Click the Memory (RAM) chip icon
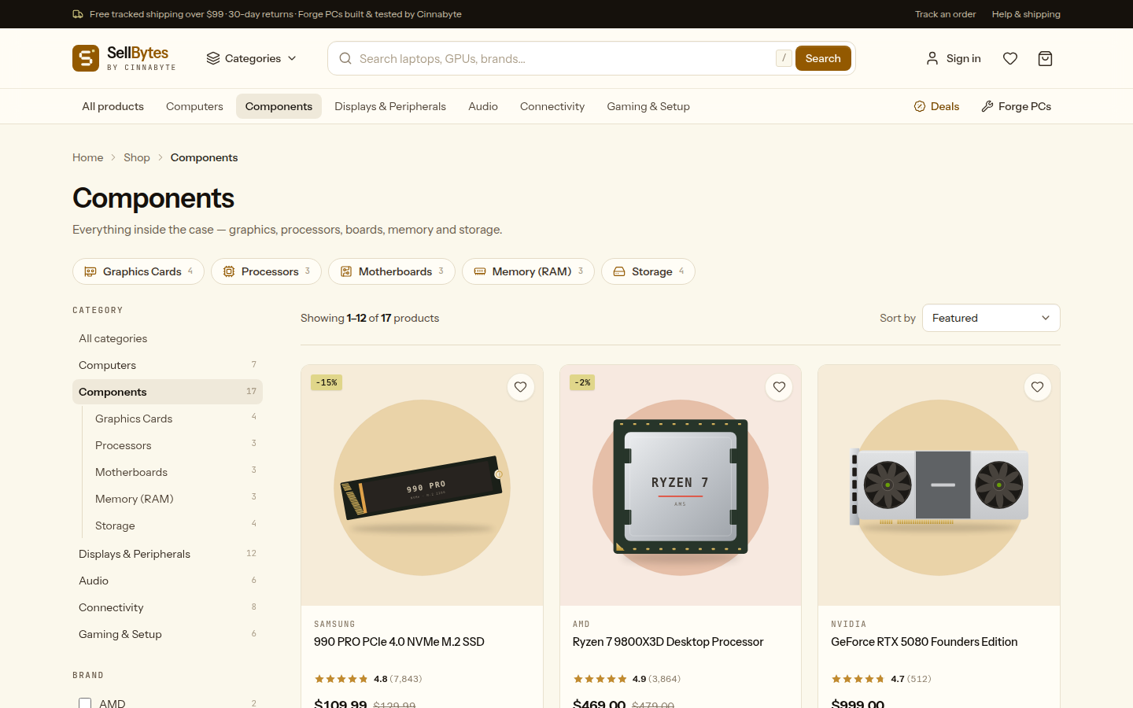Viewport: 1133px width, 708px height. (x=480, y=271)
